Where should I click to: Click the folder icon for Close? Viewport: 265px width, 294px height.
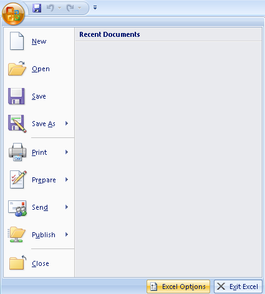[17, 262]
